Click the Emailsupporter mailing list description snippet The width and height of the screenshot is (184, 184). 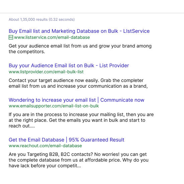[x=81, y=120]
